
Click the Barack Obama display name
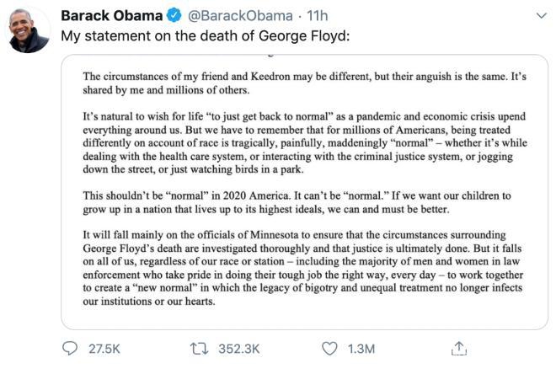tap(115, 16)
